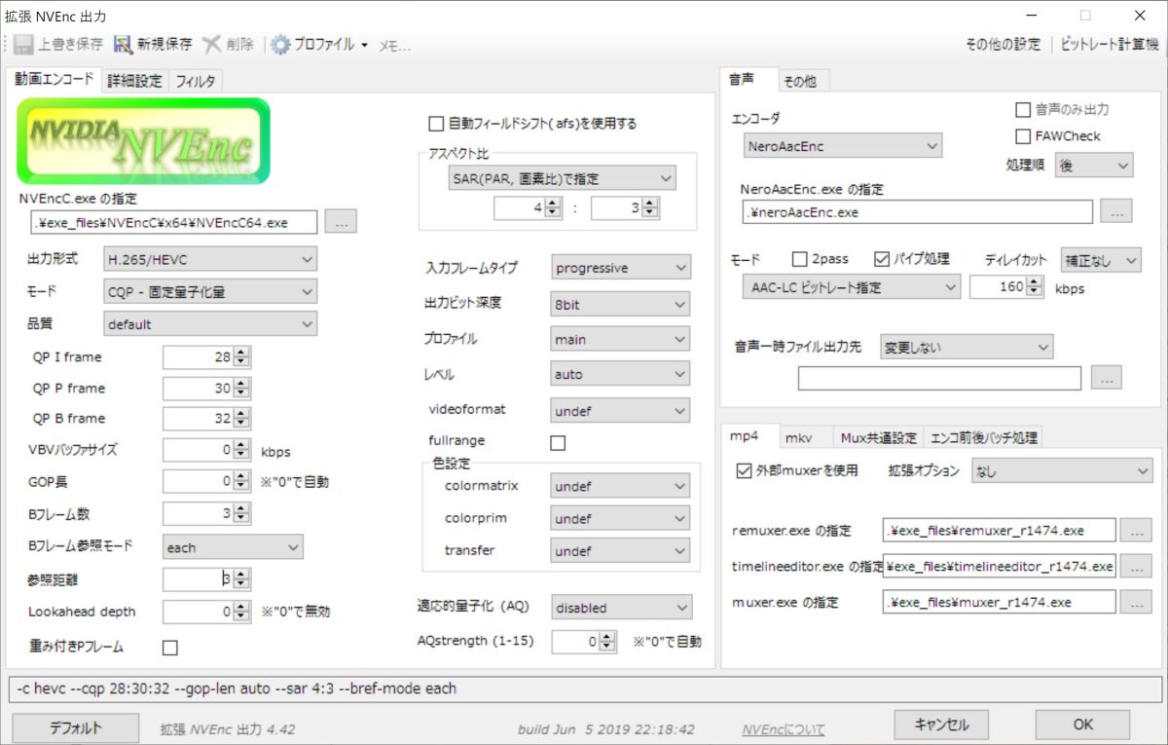Viewport: 1168px width, 745px height.
Task: Browse for remuxer.exe using the ... button
Action: [x=1135, y=530]
